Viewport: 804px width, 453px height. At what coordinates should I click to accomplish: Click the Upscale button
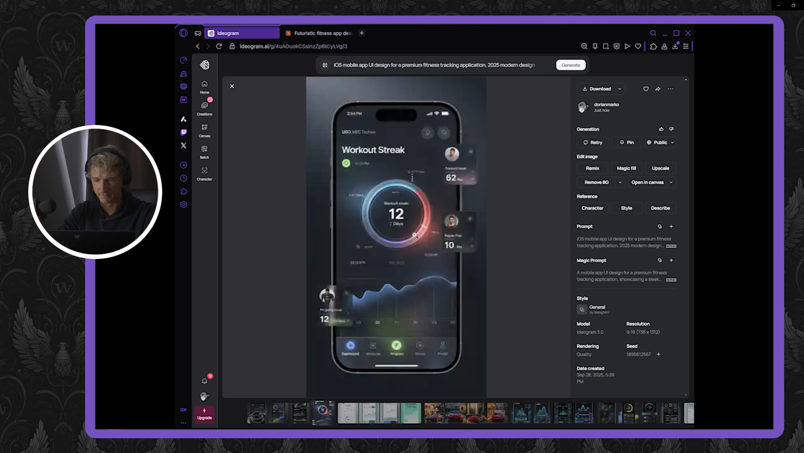pyautogui.click(x=660, y=168)
